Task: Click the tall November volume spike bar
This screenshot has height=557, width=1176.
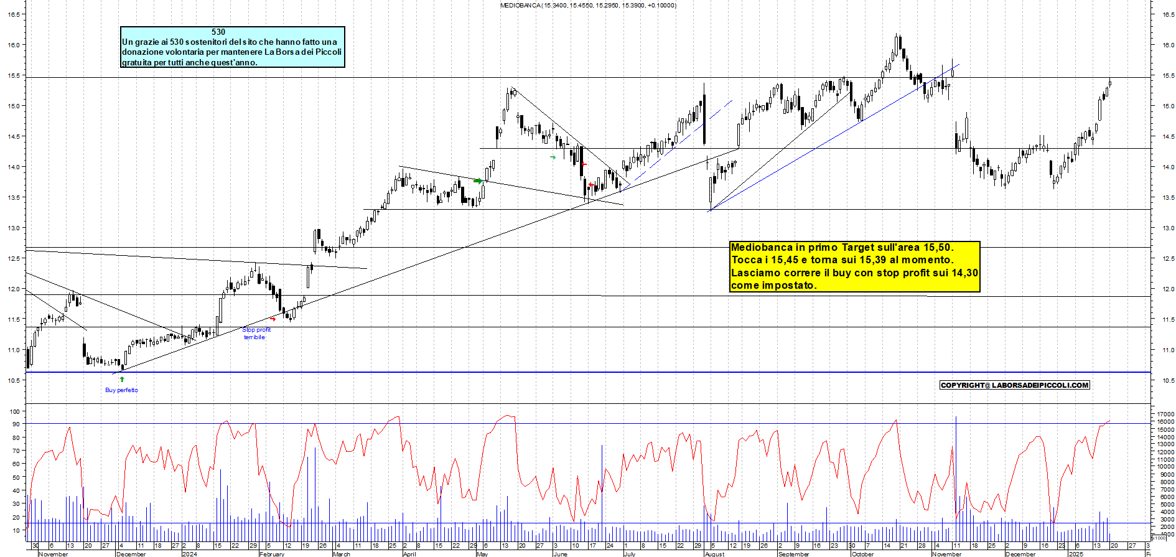Action: coord(956,478)
